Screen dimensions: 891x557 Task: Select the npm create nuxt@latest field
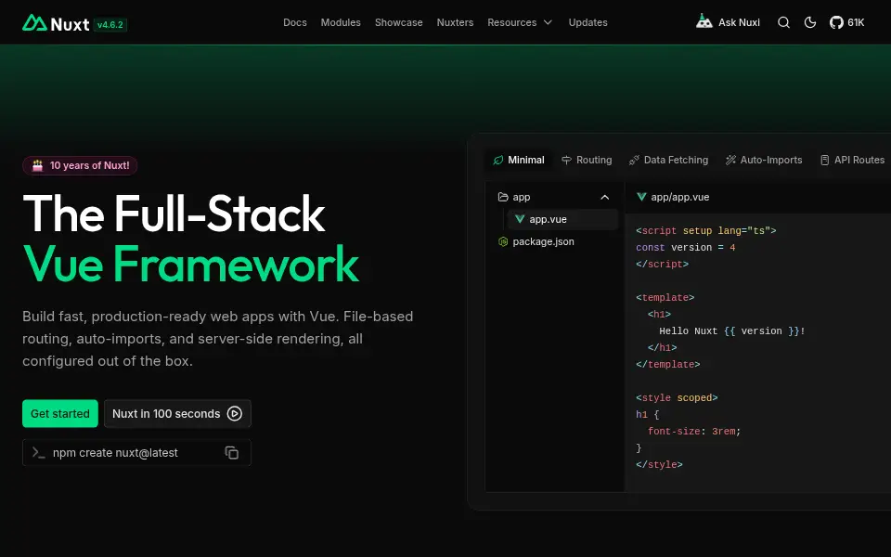click(136, 452)
